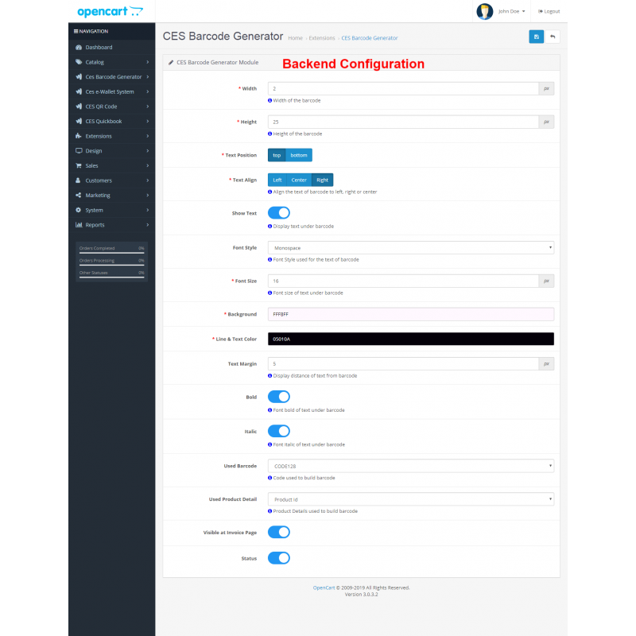The image size is (636, 636).
Task: Click the Design monitor icon
Action: tap(79, 151)
